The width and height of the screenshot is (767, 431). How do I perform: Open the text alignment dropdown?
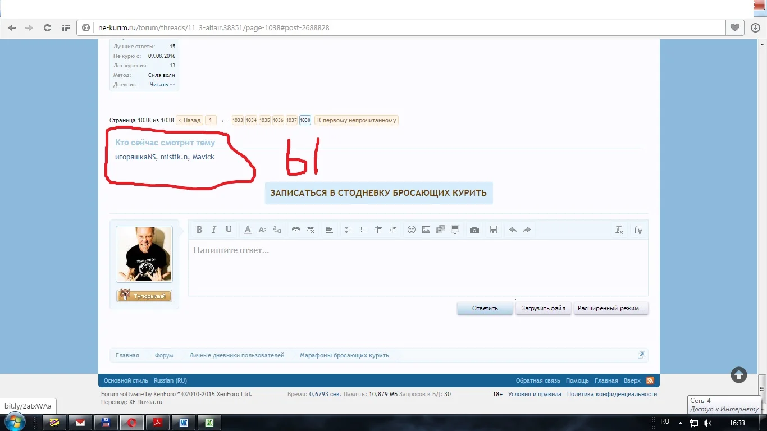330,230
